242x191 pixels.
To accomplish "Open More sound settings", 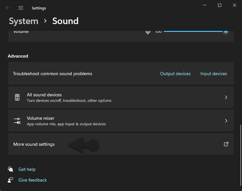I will point(34,144).
